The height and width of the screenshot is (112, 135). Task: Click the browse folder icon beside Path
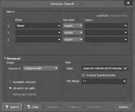125,68
